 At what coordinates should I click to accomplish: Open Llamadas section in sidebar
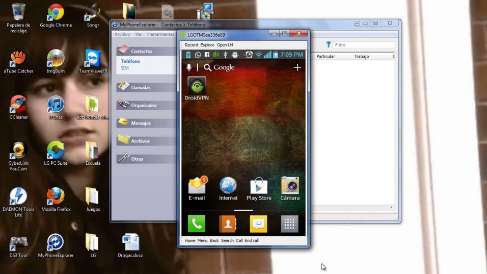pos(146,87)
